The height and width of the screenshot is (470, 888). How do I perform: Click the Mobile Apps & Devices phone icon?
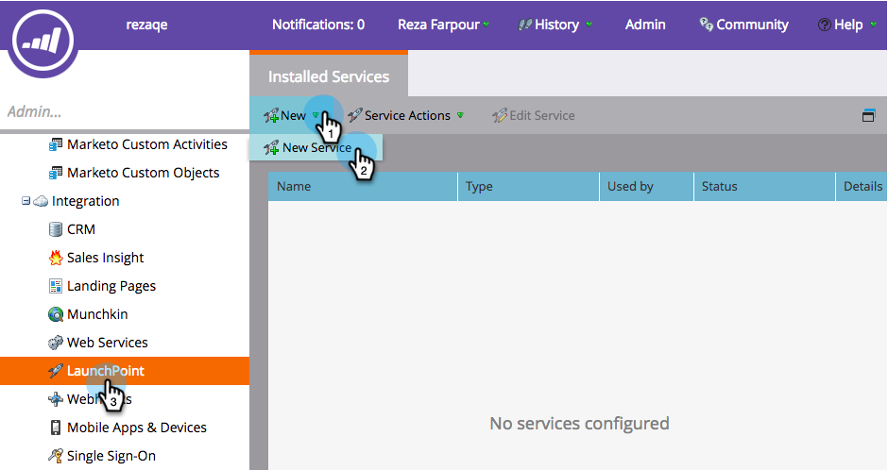(x=56, y=428)
